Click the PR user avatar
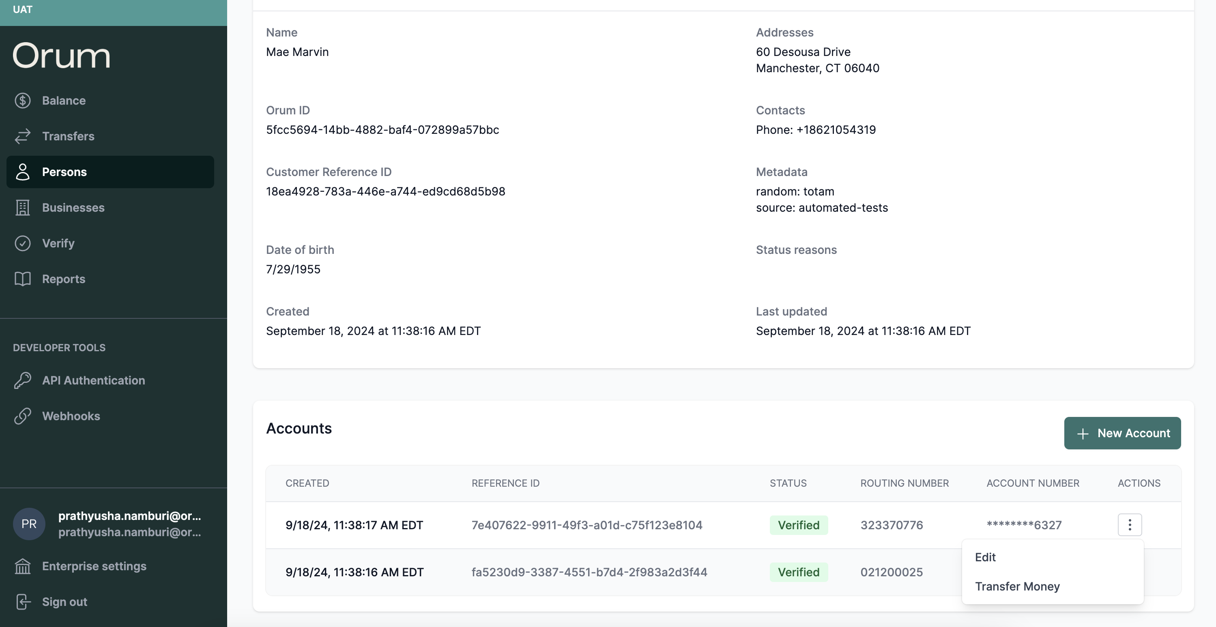This screenshot has width=1216, height=627. coord(29,524)
